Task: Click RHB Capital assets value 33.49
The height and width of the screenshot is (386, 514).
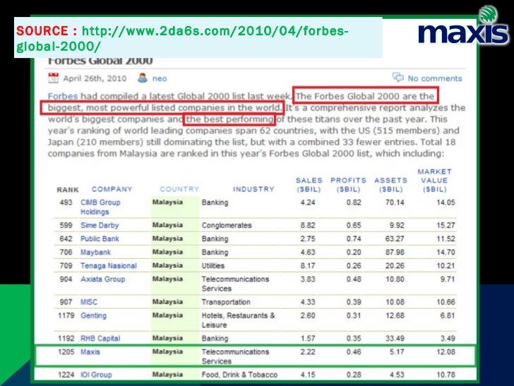Action: (395, 339)
